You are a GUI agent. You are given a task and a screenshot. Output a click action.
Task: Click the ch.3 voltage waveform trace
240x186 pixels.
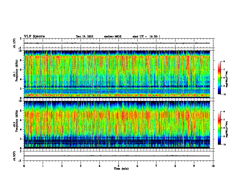coord(117,156)
